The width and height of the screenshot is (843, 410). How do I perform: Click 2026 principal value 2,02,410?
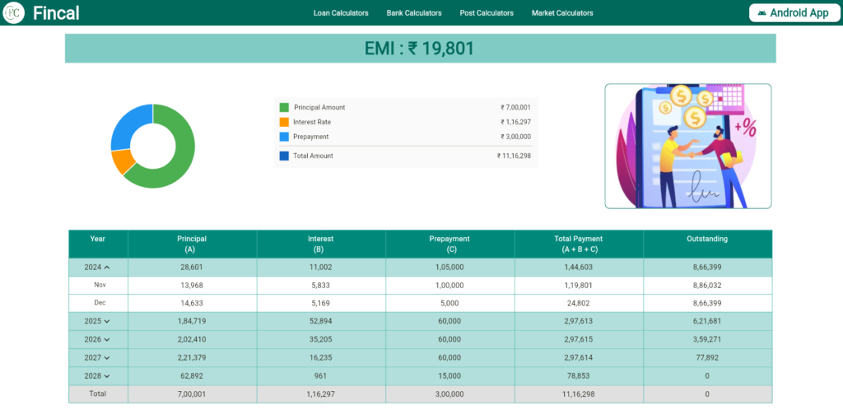[x=193, y=339]
